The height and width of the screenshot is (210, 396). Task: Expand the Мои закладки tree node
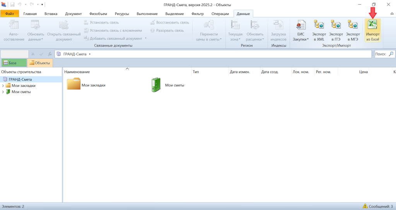3,86
